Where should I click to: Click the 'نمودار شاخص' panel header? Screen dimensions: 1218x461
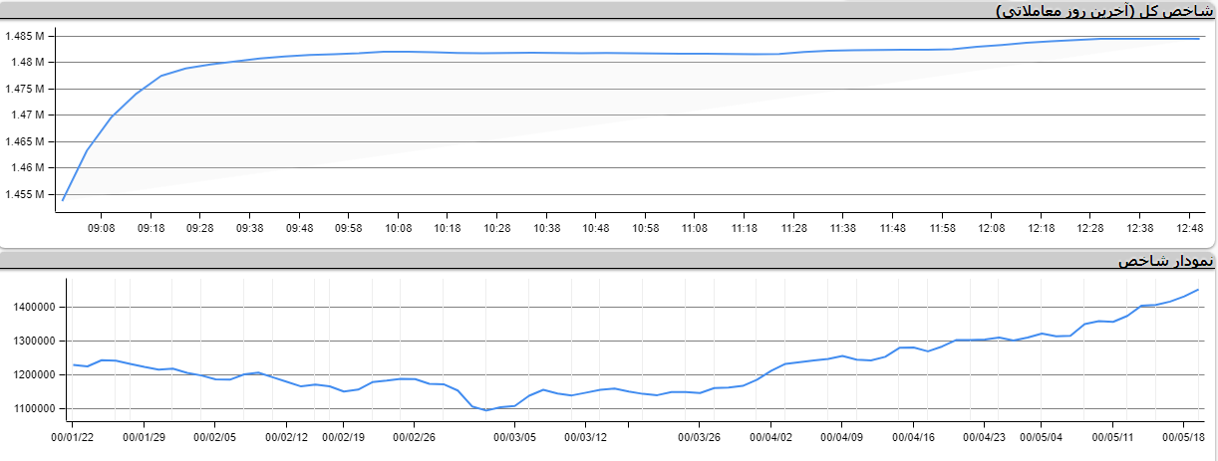[x=1165, y=261]
